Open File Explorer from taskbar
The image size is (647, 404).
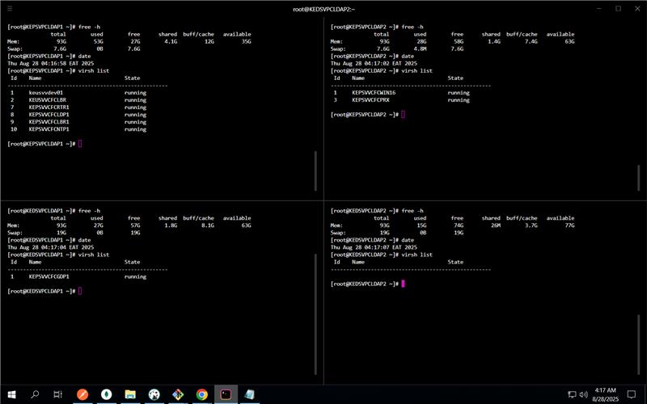[130, 394]
